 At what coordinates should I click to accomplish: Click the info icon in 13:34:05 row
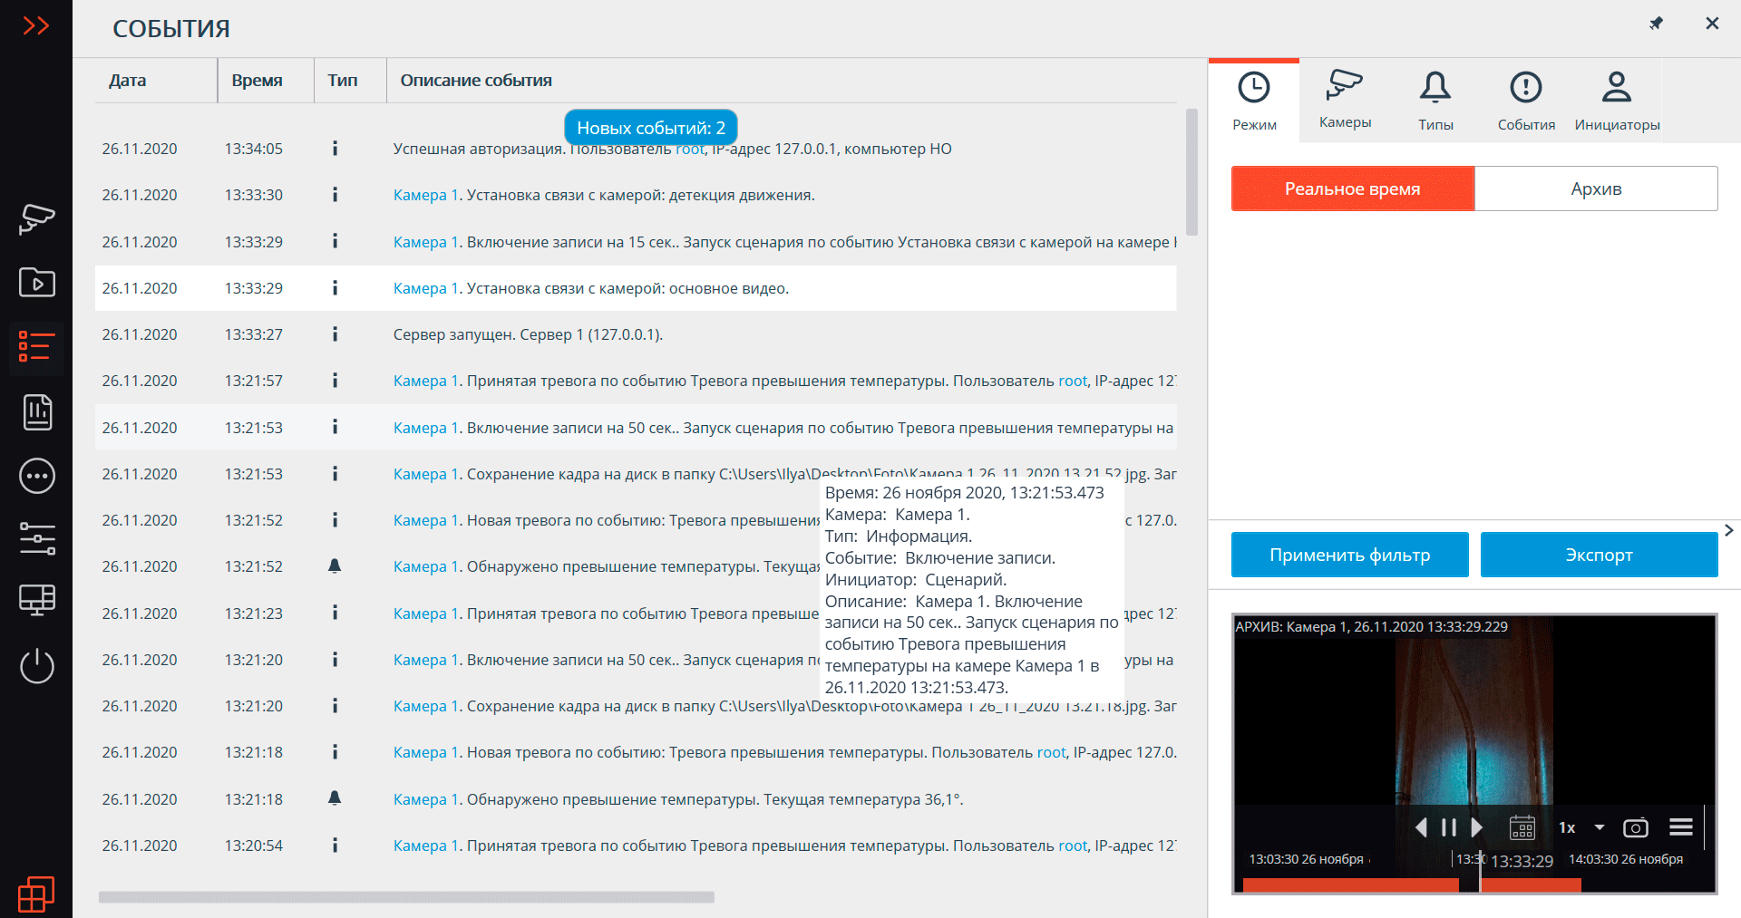pos(335,149)
